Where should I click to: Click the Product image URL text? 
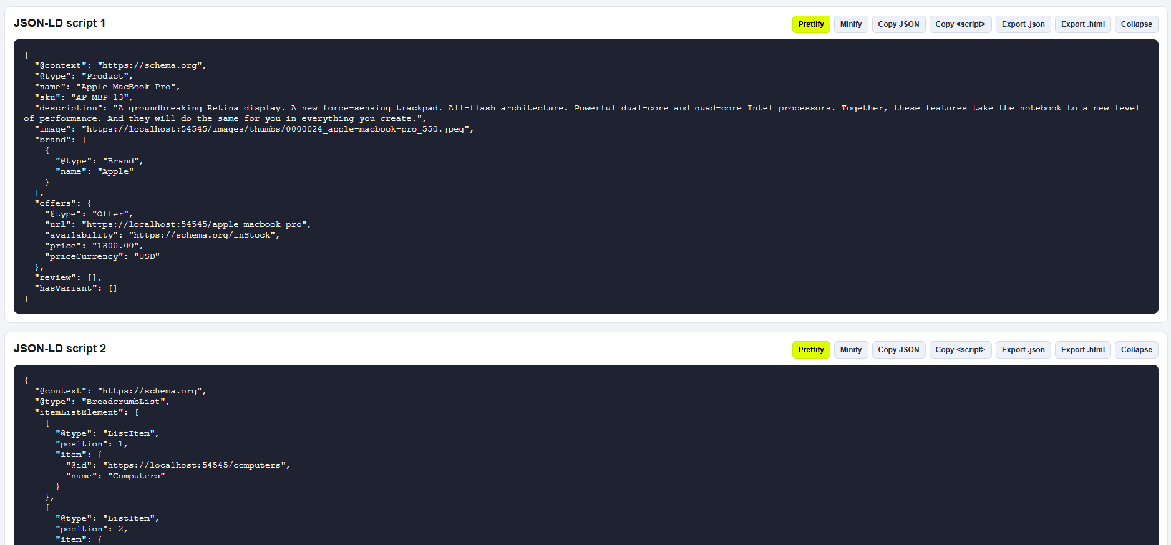click(x=278, y=129)
